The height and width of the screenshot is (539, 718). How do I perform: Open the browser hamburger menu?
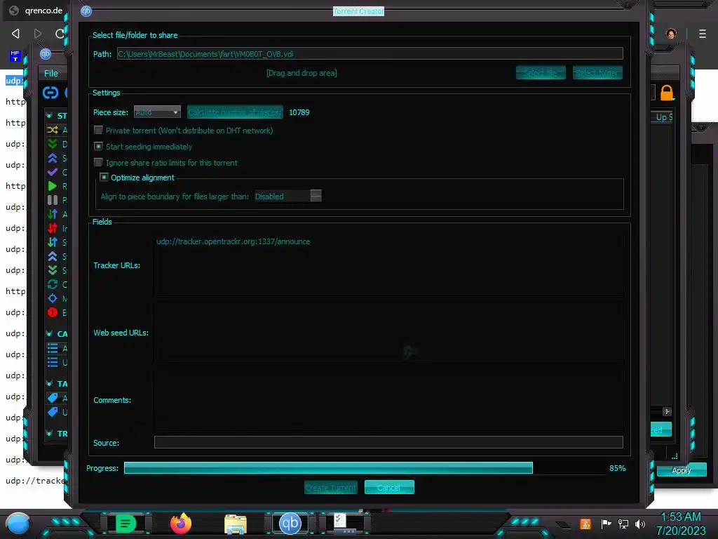tap(702, 34)
